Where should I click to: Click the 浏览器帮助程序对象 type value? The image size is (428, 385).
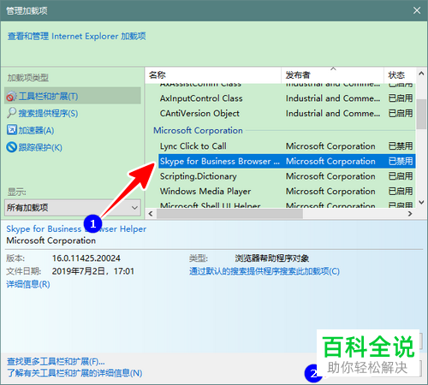(272, 258)
